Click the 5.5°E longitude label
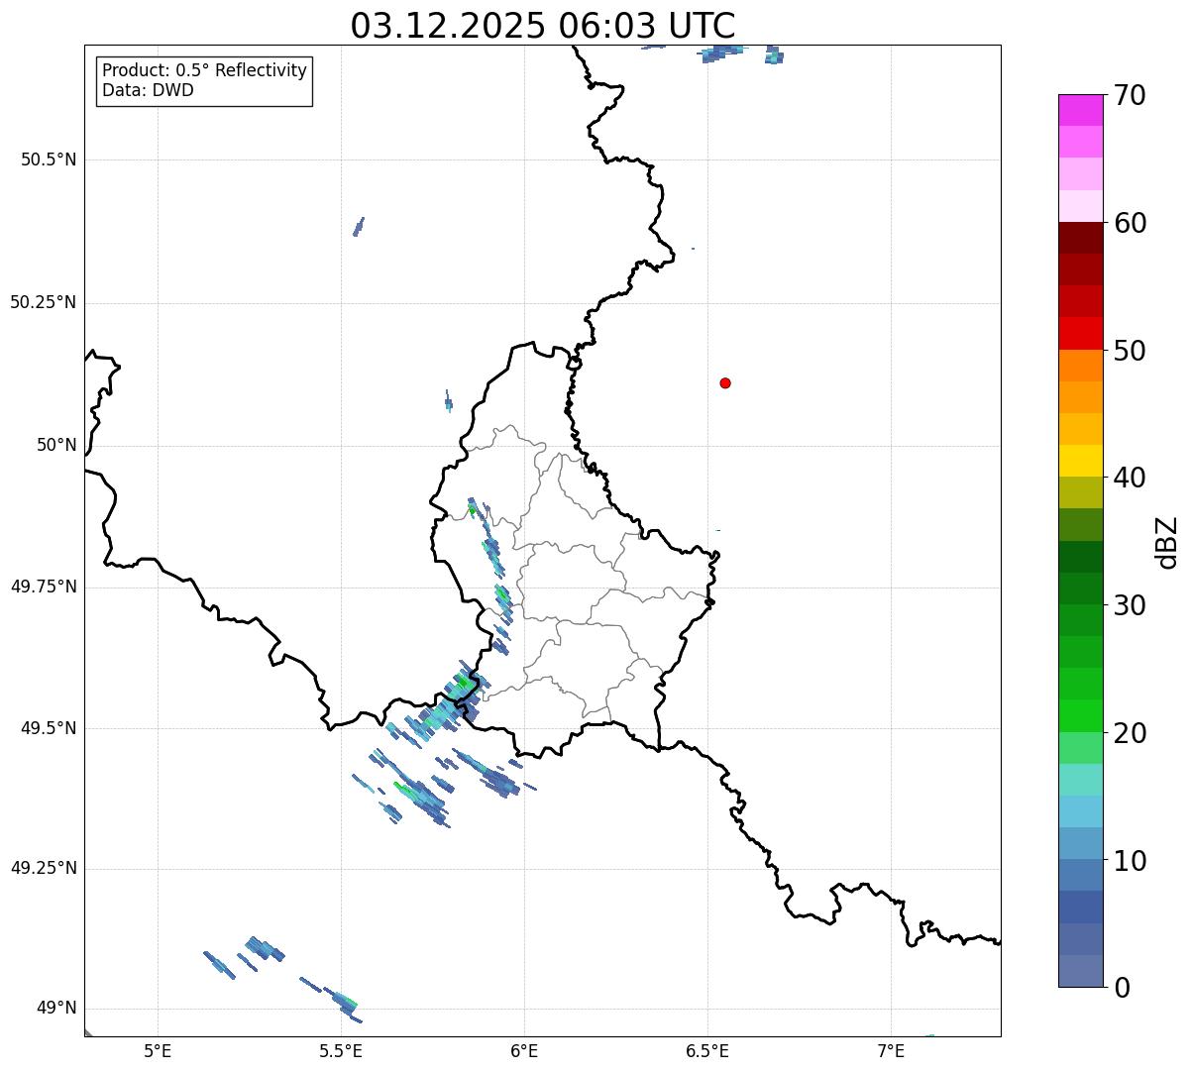 (x=341, y=1050)
